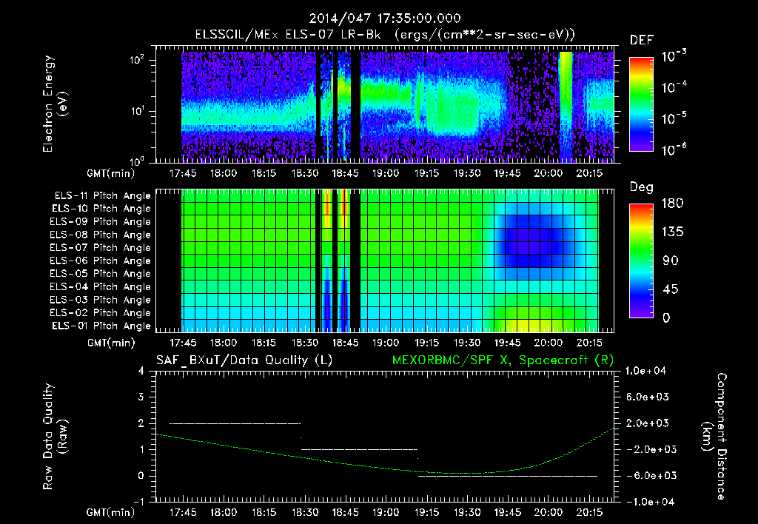Screen dimensions: 758x524
Task: Click the 135 degree scale value
Action: (x=672, y=232)
